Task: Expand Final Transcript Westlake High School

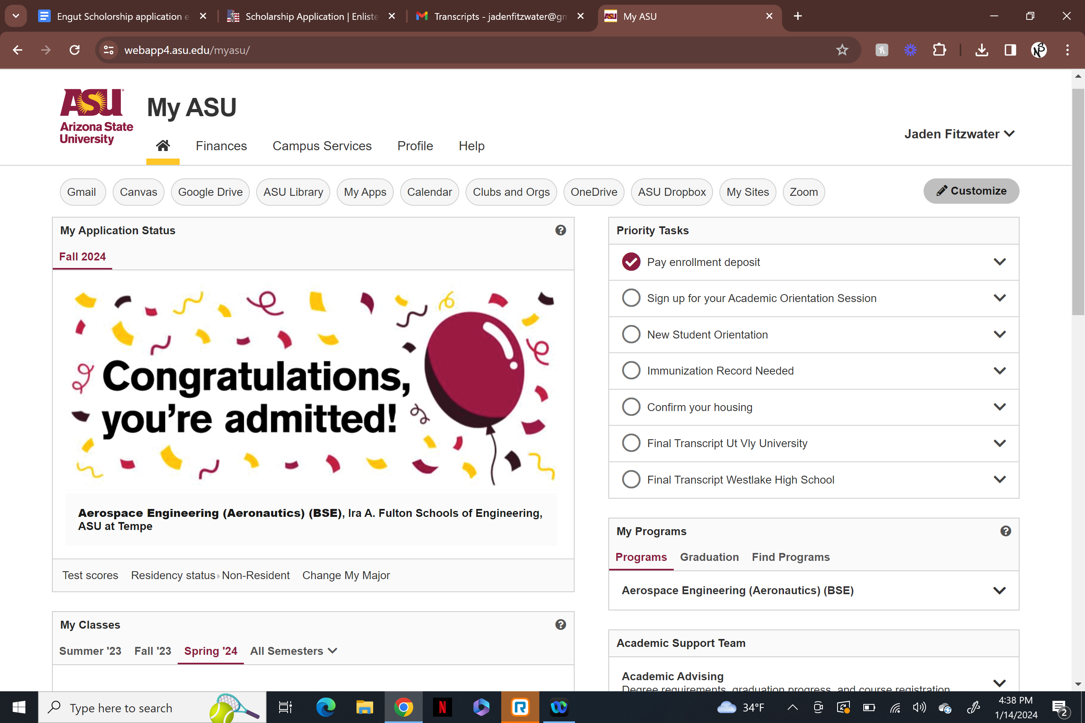Action: point(999,480)
